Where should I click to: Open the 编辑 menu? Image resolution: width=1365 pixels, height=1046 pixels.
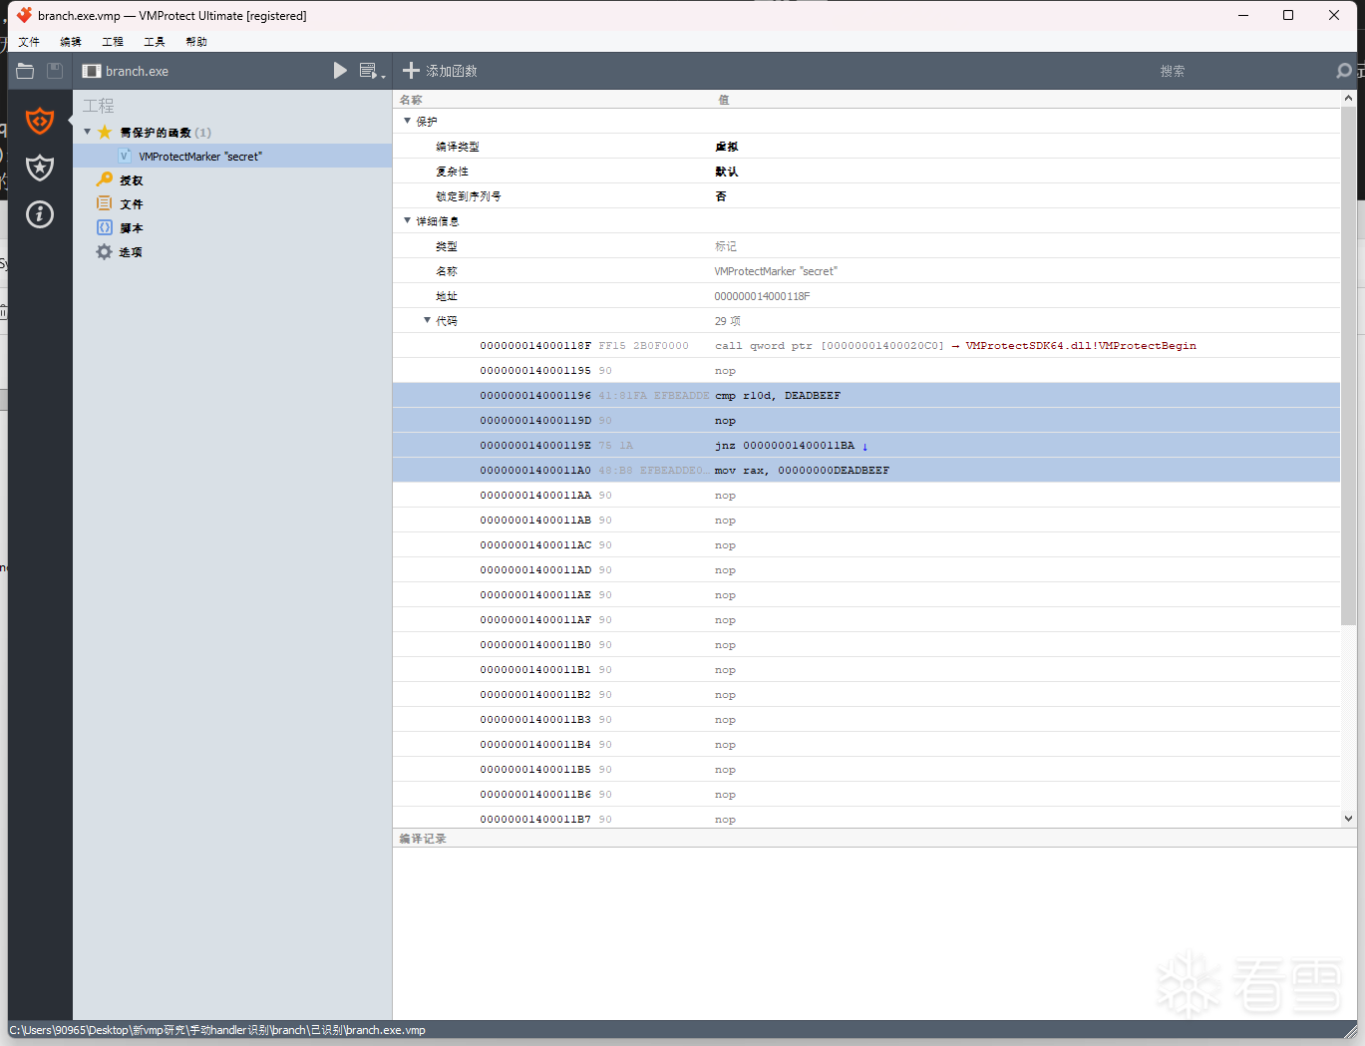71,42
